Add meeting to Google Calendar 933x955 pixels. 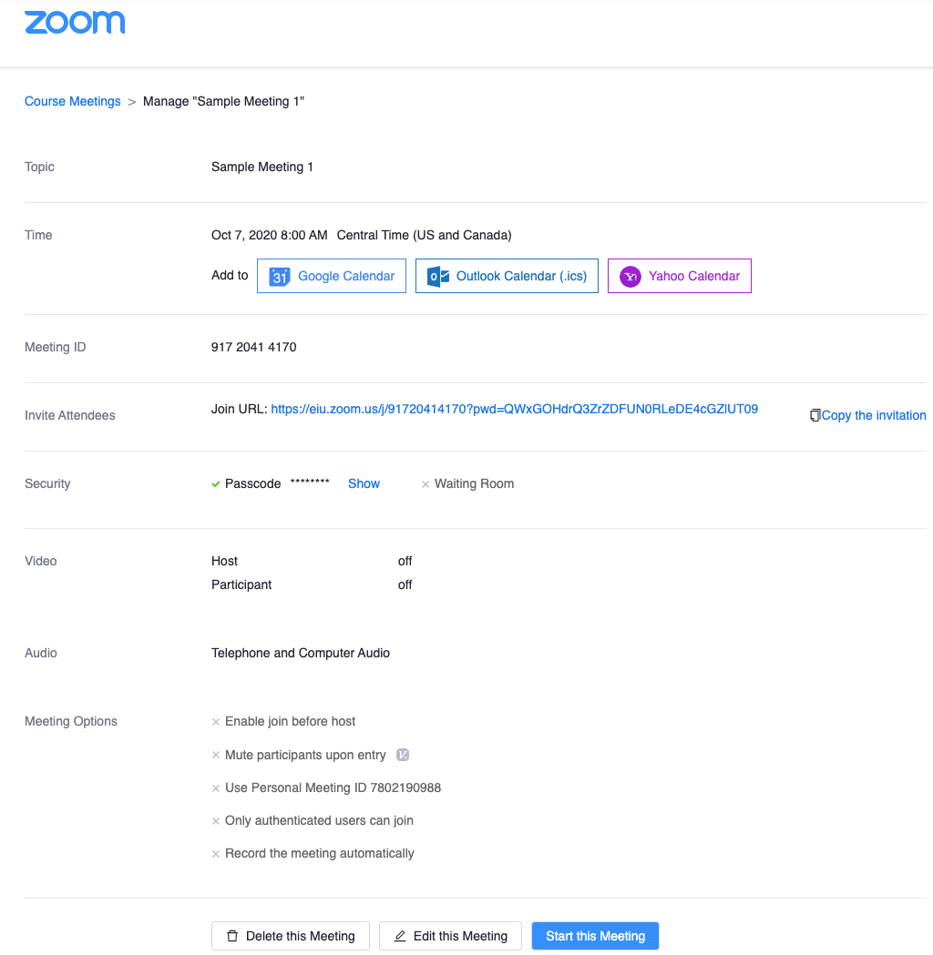tap(346, 276)
